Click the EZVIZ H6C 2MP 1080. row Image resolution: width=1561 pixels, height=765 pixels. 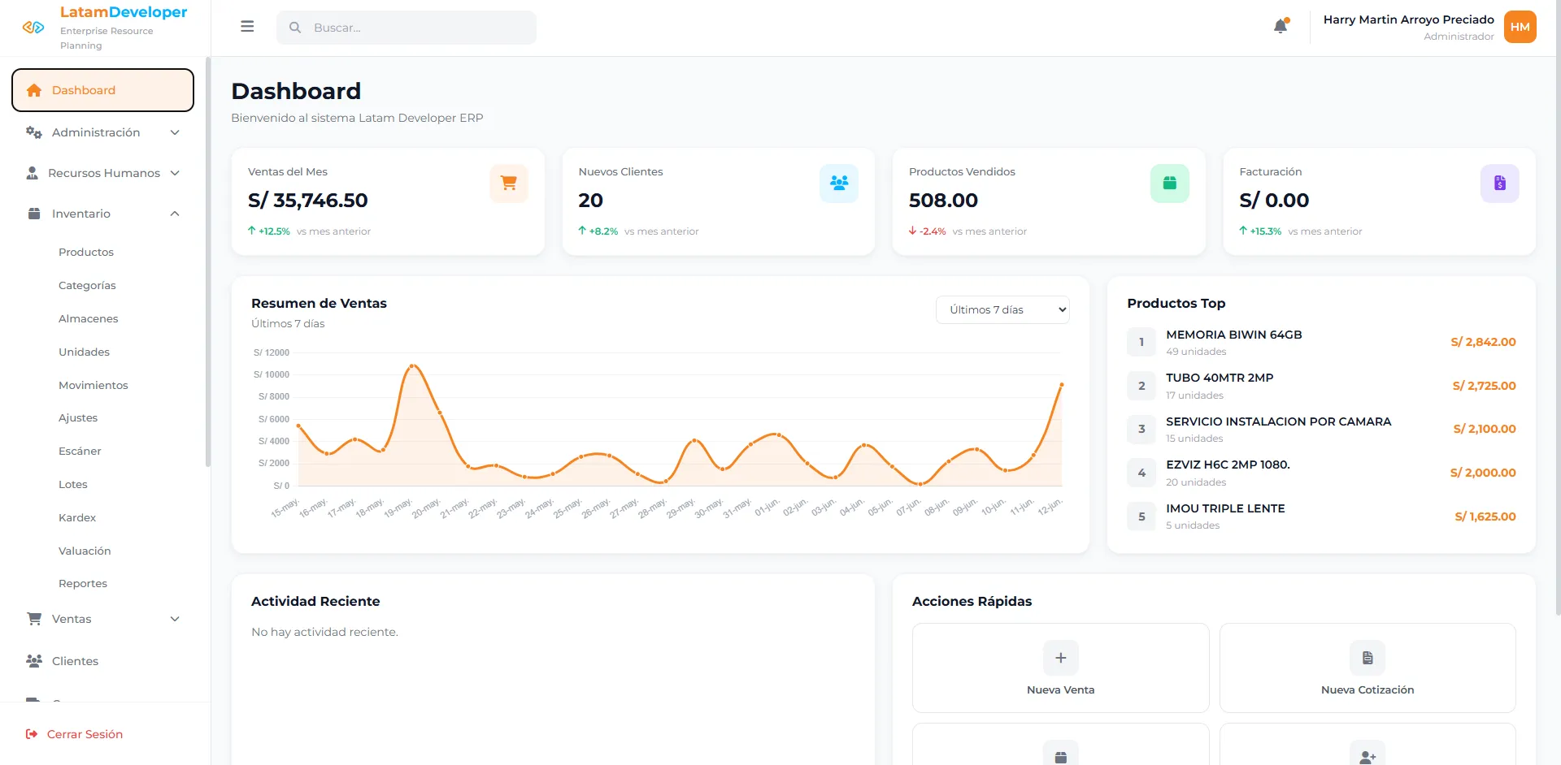(x=1321, y=473)
